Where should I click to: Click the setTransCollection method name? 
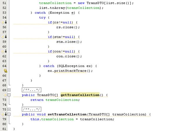click(67, 114)
